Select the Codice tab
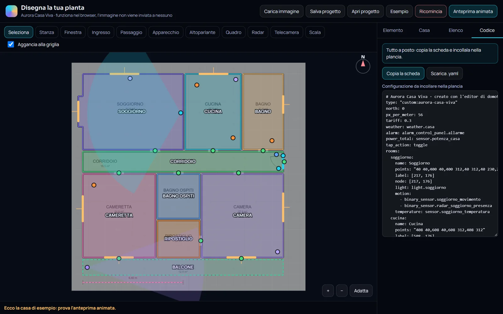Viewport: 503px width, 314px height. 487,30
